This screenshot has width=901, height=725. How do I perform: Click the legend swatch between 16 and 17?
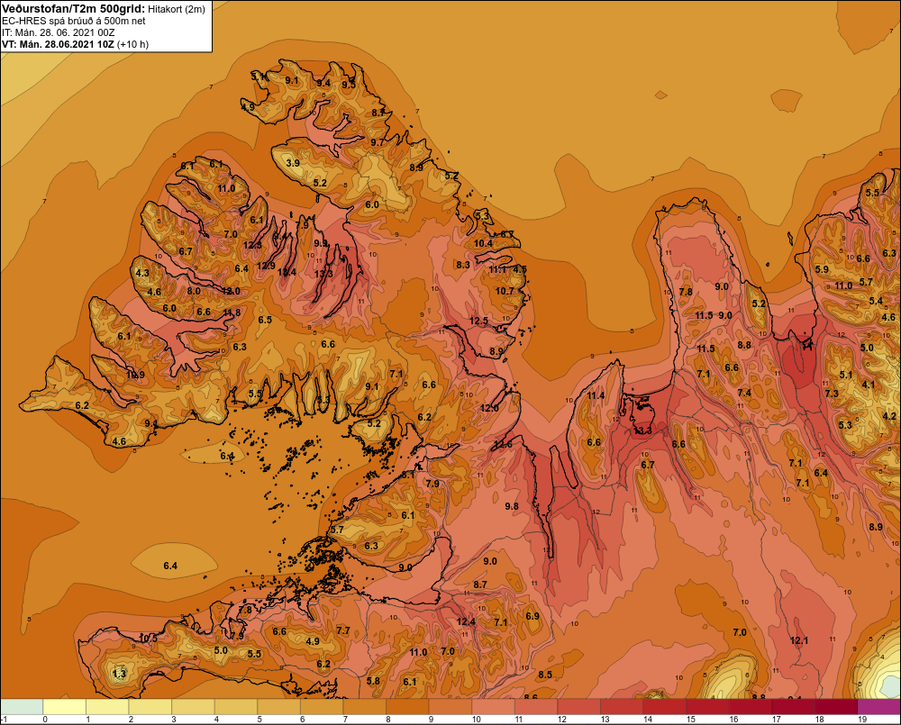coord(751,707)
